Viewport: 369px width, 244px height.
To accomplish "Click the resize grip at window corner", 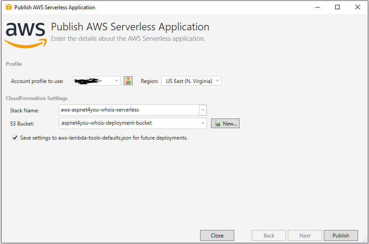I will click(365, 240).
